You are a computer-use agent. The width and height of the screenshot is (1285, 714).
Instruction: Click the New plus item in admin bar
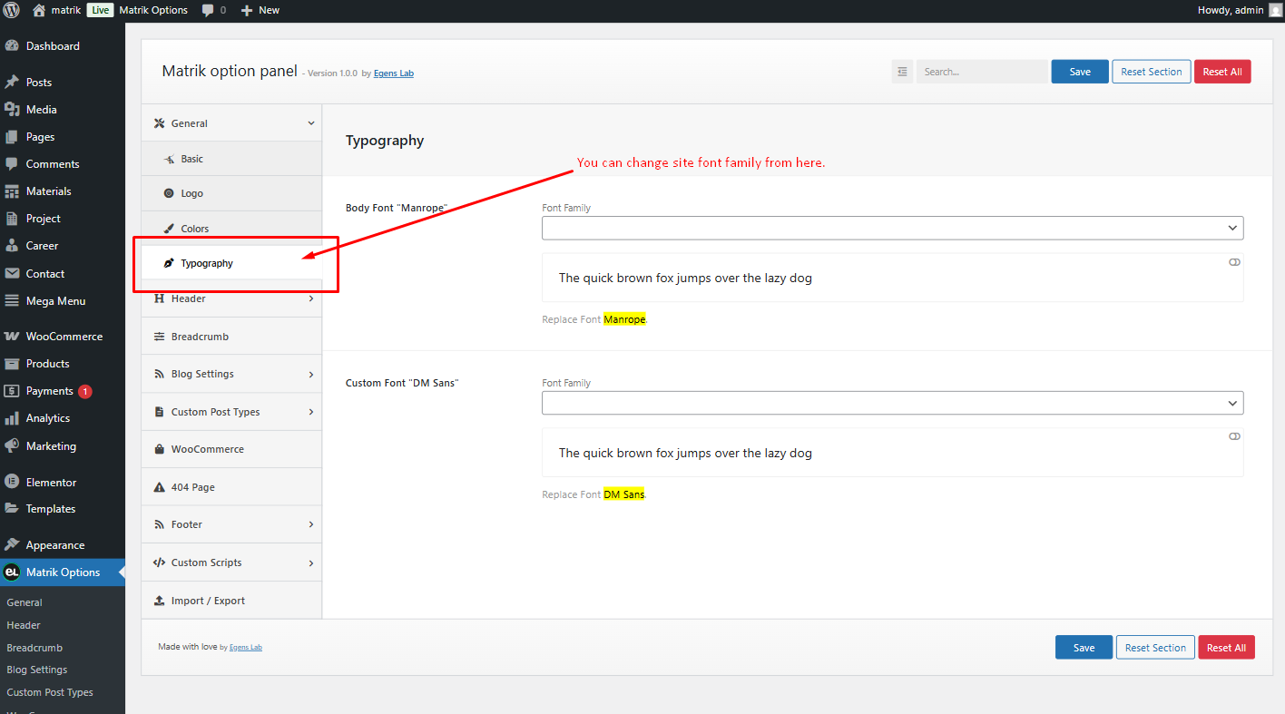click(260, 10)
